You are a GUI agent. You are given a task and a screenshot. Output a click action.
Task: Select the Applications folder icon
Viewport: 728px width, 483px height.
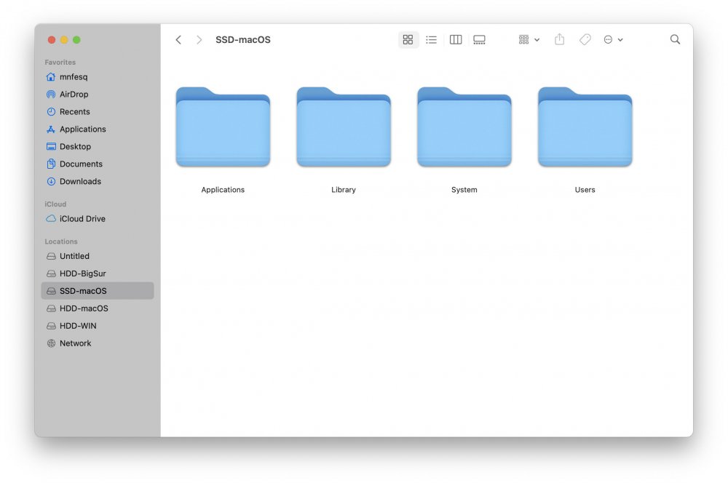pos(223,127)
